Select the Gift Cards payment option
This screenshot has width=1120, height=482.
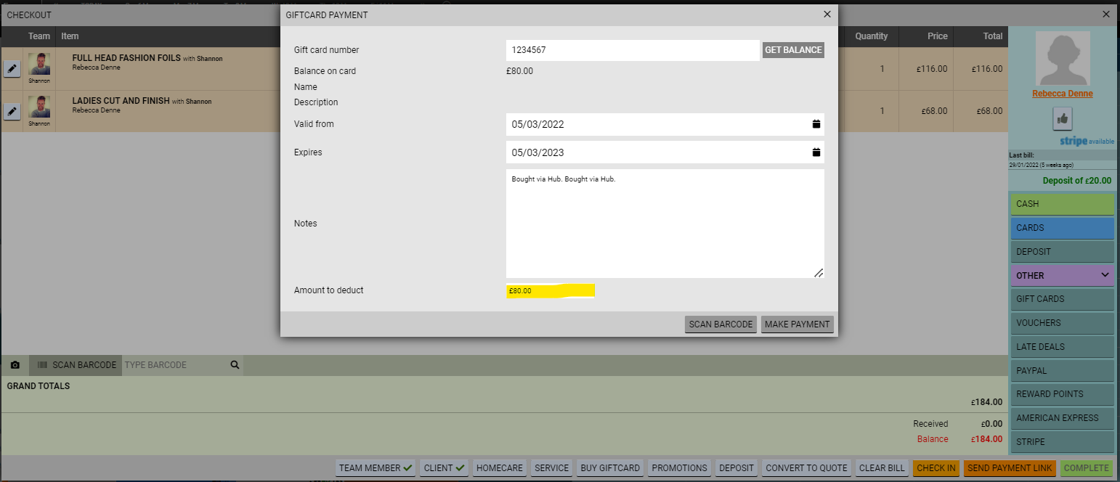click(1061, 299)
